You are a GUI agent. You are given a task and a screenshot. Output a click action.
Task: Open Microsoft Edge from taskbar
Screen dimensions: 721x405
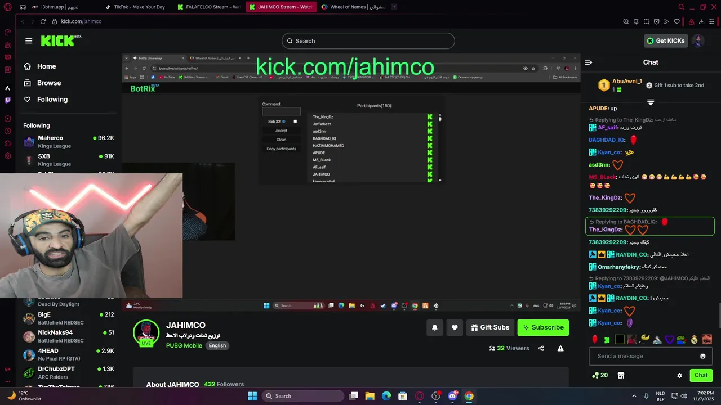386,396
